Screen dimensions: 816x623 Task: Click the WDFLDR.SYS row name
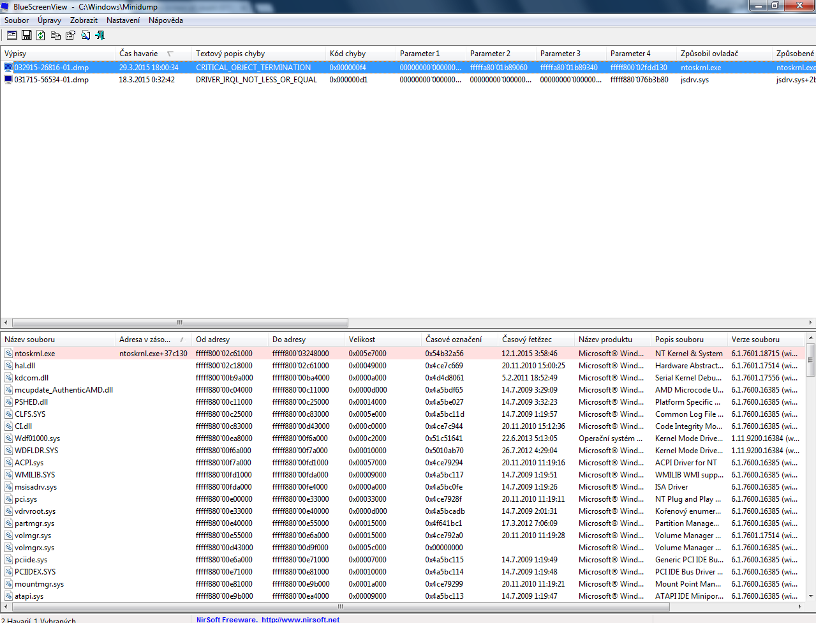coord(36,451)
